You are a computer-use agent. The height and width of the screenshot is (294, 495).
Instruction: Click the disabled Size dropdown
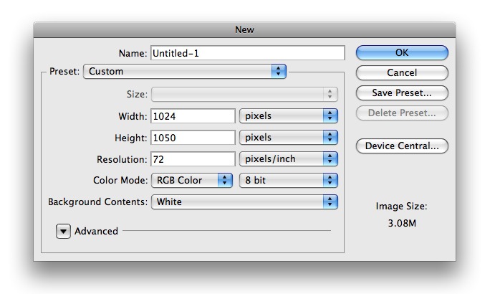pyautogui.click(x=245, y=94)
